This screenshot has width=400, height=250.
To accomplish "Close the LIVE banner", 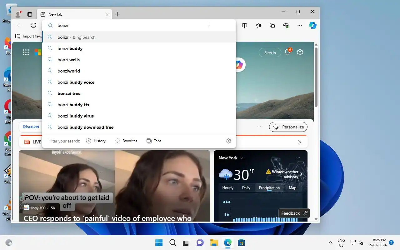I will point(300,142).
